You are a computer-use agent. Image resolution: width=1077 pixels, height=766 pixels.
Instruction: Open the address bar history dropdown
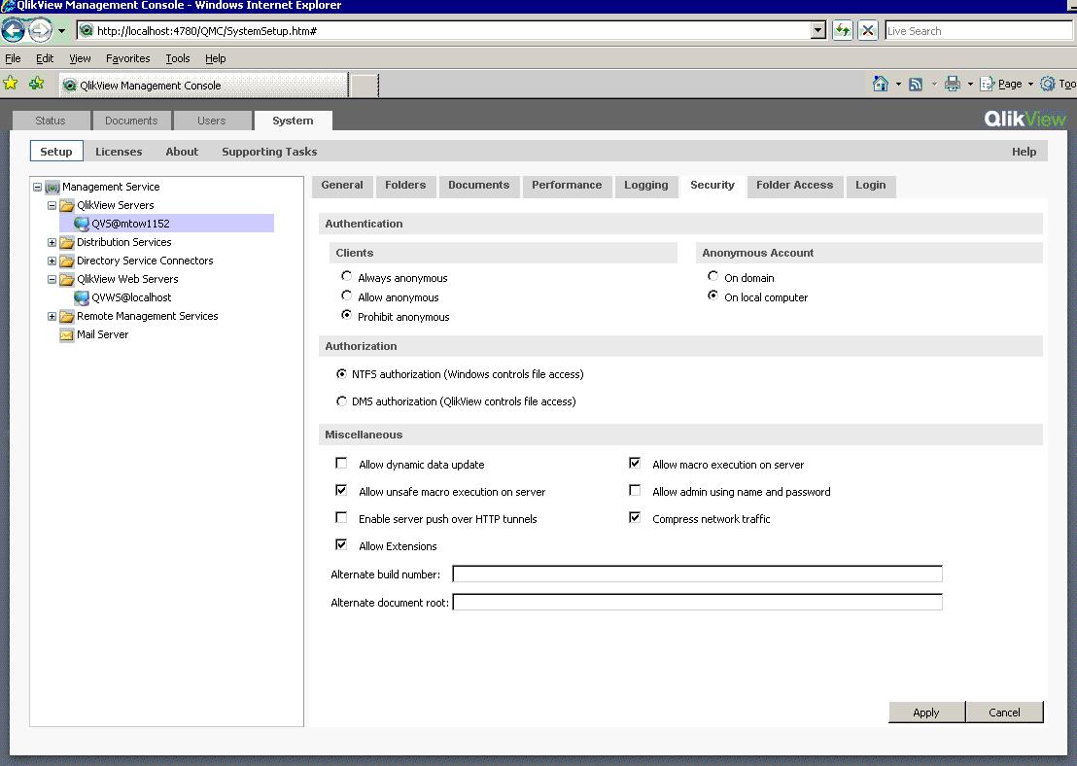[817, 30]
